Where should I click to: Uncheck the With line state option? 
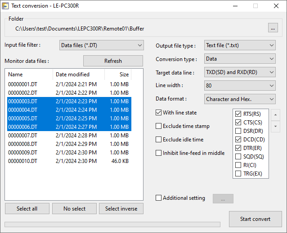pyautogui.click(x=158, y=113)
